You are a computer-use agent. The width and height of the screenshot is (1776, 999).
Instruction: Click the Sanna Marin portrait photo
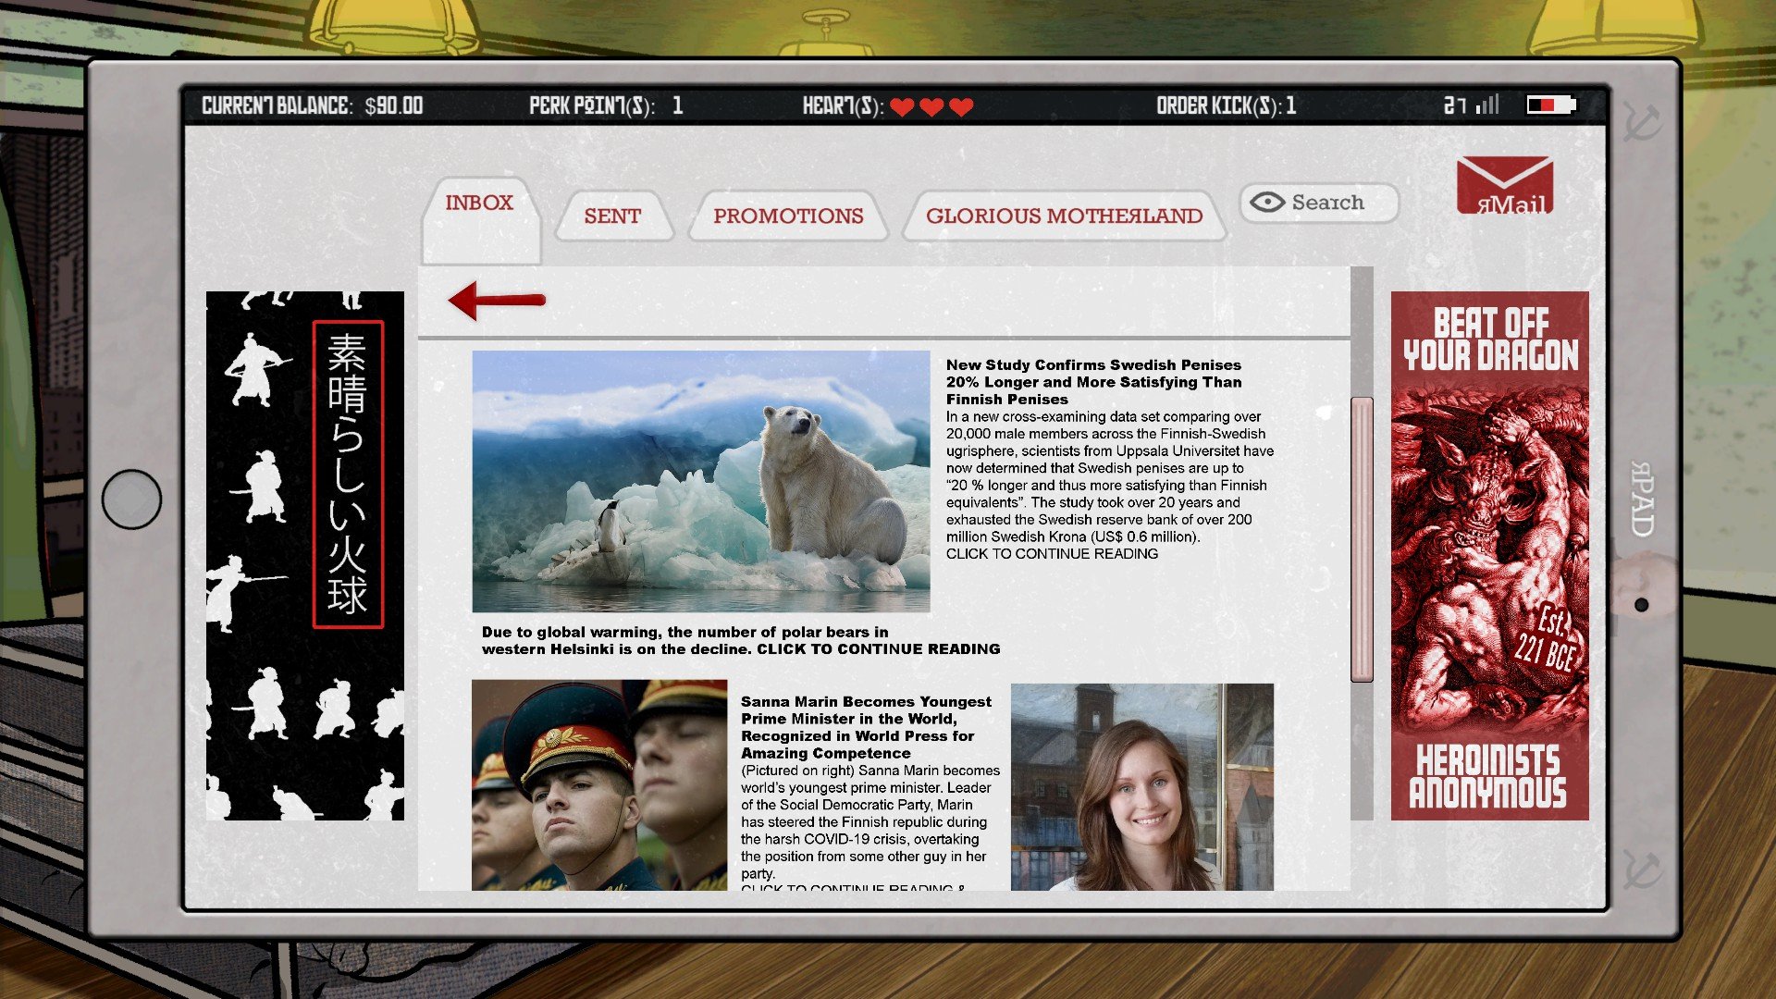(1141, 786)
